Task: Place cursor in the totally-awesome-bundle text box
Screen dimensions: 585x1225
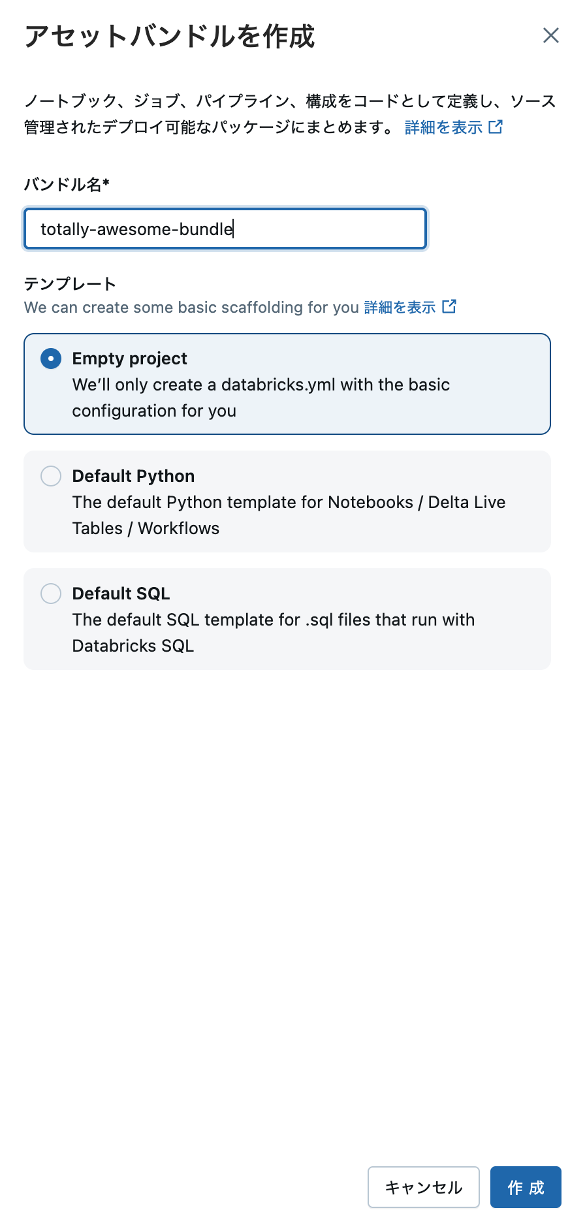Action: coord(225,229)
